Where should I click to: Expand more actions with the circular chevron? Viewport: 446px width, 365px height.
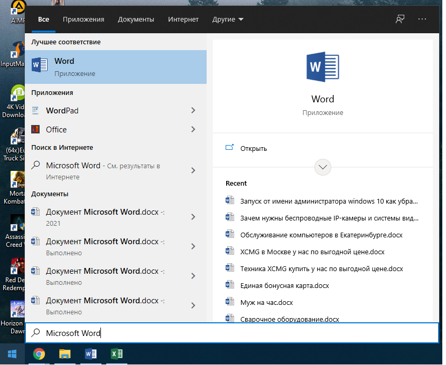click(322, 167)
